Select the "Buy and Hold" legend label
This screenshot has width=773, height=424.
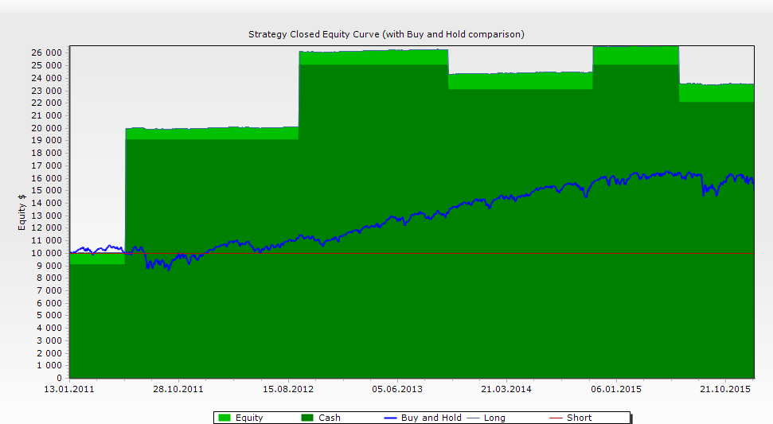tap(431, 418)
